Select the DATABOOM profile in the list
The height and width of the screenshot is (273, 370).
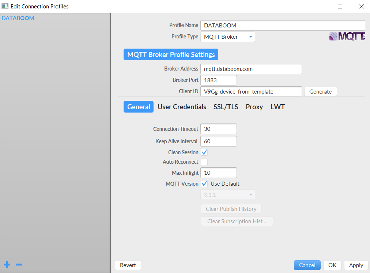coord(18,18)
